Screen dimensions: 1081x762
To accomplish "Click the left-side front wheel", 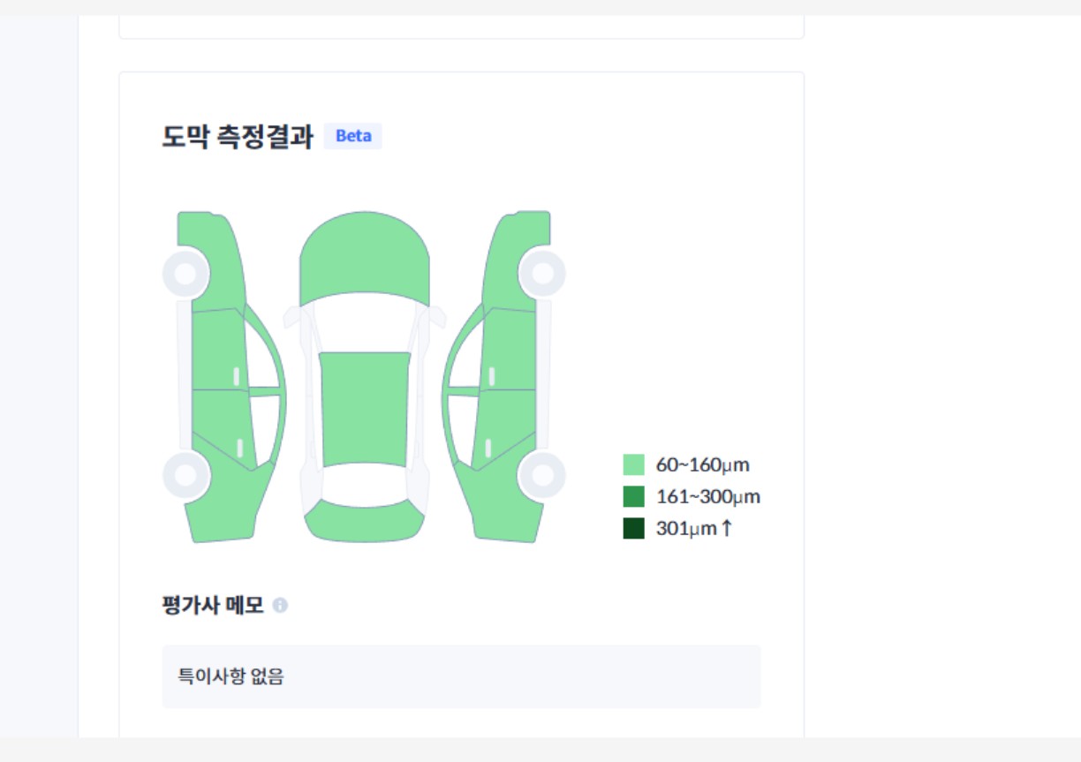I will click(x=185, y=274).
